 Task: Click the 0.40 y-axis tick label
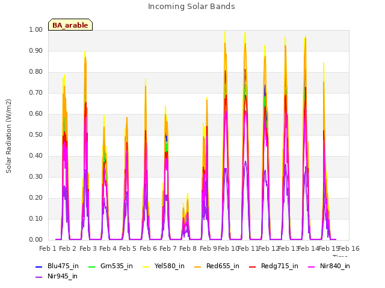36,156
